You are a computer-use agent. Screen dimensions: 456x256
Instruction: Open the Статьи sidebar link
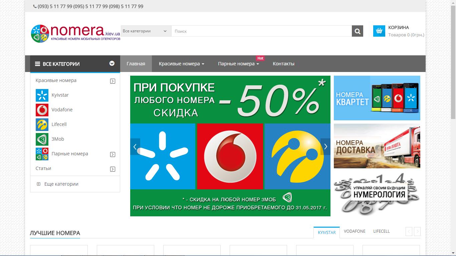coord(43,168)
